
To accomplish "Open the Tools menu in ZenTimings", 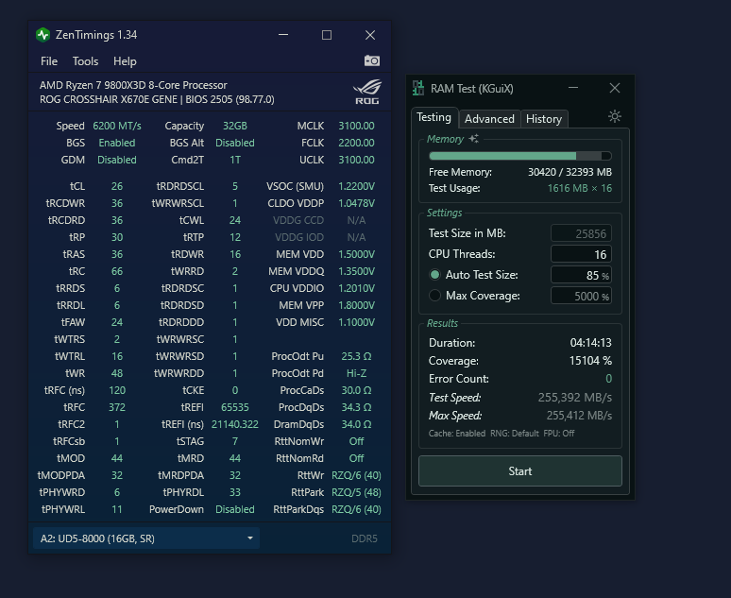I will [85, 61].
